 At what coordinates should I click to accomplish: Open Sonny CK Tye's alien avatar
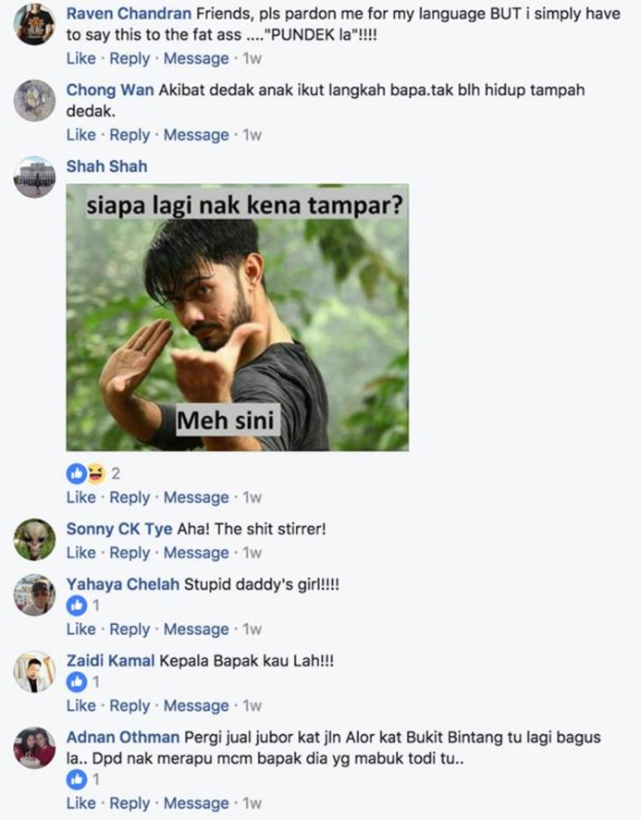pyautogui.click(x=34, y=539)
